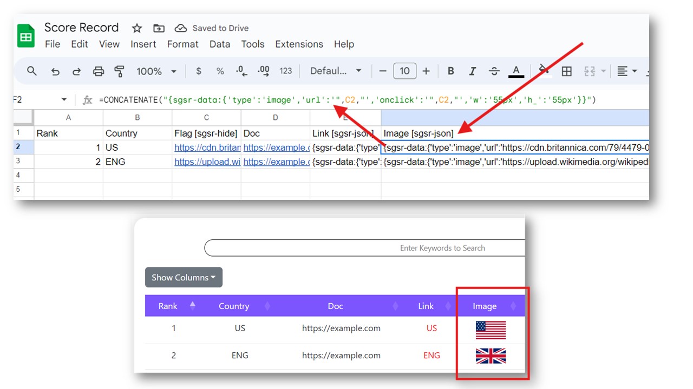Screen dimensions: 693x389
Task: Select cell B2 containing US
Action: coord(138,147)
